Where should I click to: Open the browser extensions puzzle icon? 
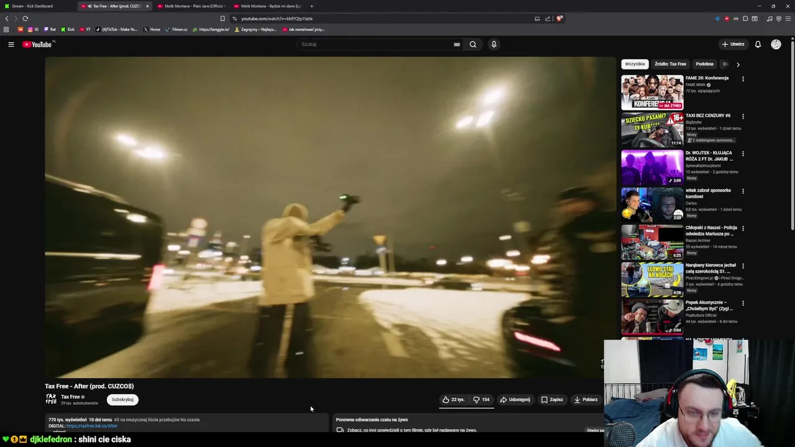745,19
